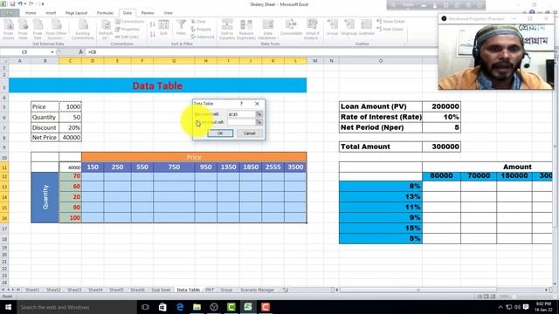Click the Data Table dialog help icon
The height and width of the screenshot is (314, 559).
[242, 103]
